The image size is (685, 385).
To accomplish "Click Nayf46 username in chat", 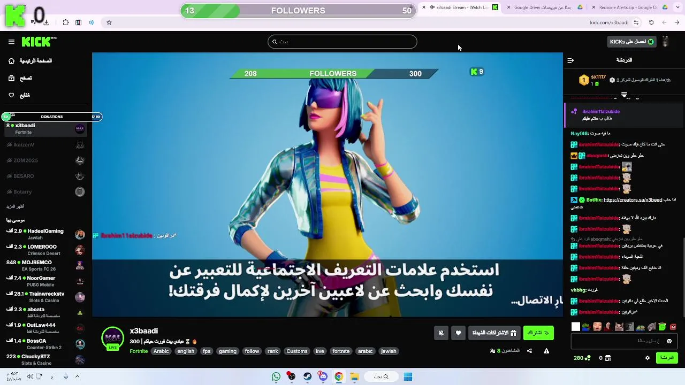I will (x=579, y=134).
